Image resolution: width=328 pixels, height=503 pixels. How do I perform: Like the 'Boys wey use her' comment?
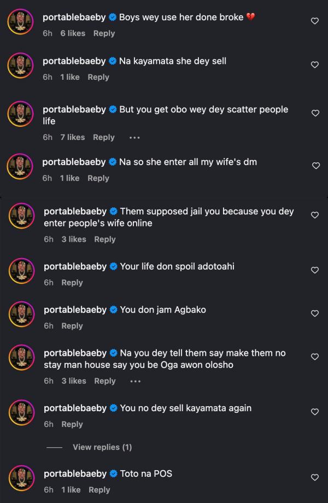pos(314,21)
